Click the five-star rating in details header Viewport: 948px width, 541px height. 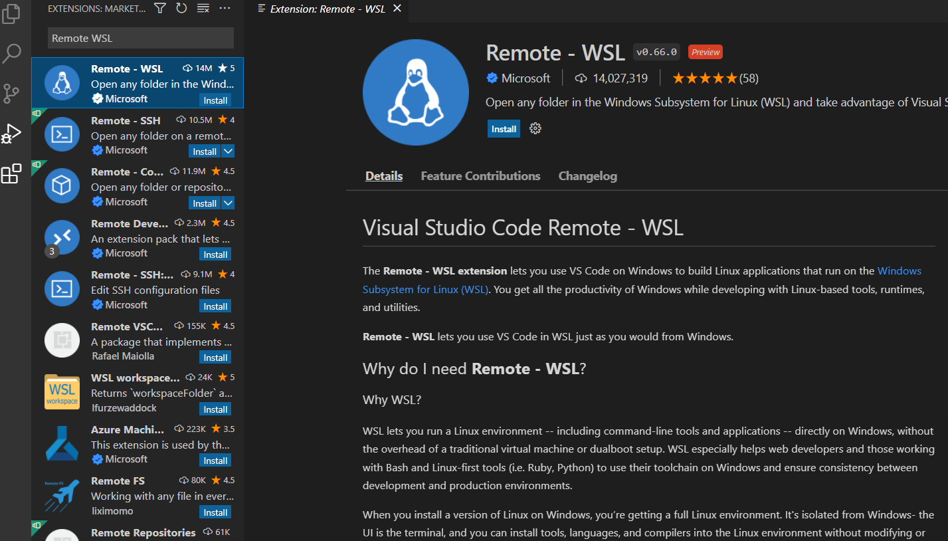click(x=705, y=78)
